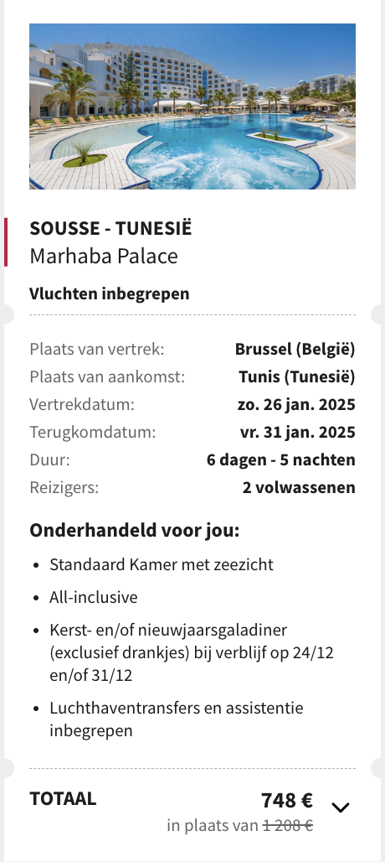Click the All-inclusive bullet item
The width and height of the screenshot is (385, 862).
[93, 597]
